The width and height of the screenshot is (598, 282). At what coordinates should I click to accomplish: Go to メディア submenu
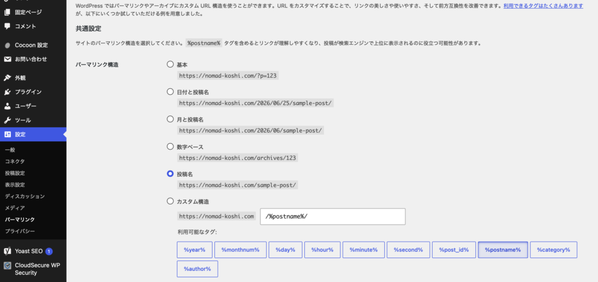[15, 208]
